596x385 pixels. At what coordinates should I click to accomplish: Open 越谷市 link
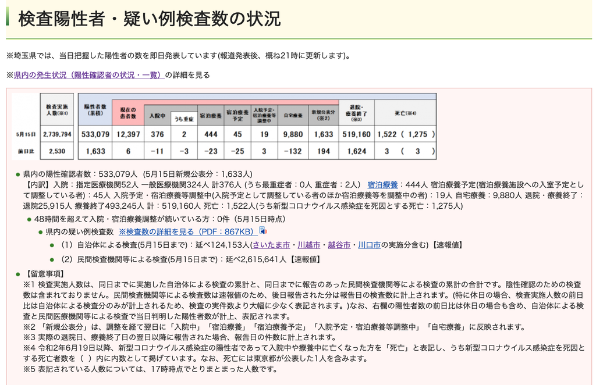pyautogui.click(x=339, y=245)
